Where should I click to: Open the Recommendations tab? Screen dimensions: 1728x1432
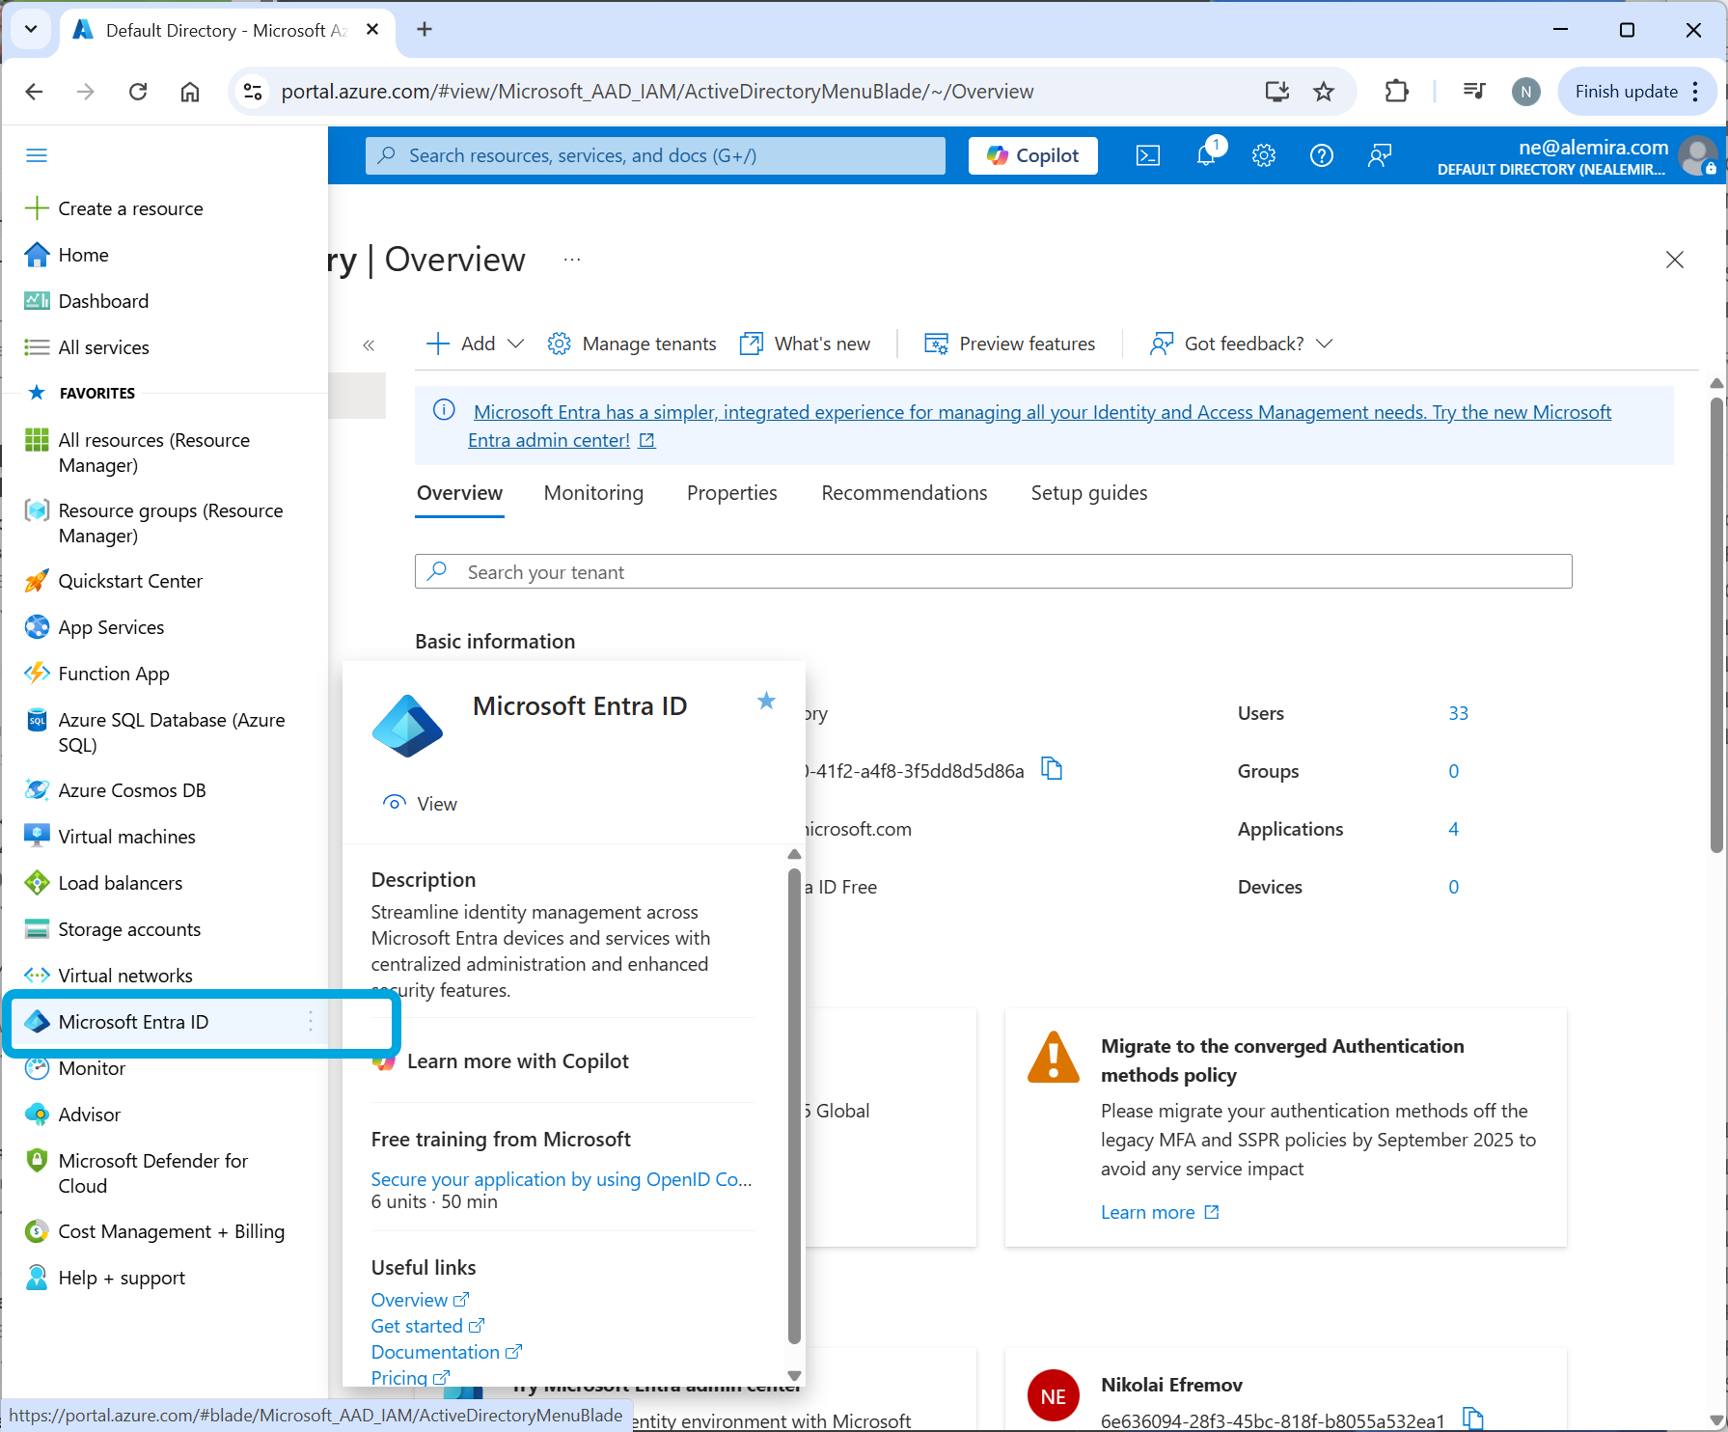[904, 493]
